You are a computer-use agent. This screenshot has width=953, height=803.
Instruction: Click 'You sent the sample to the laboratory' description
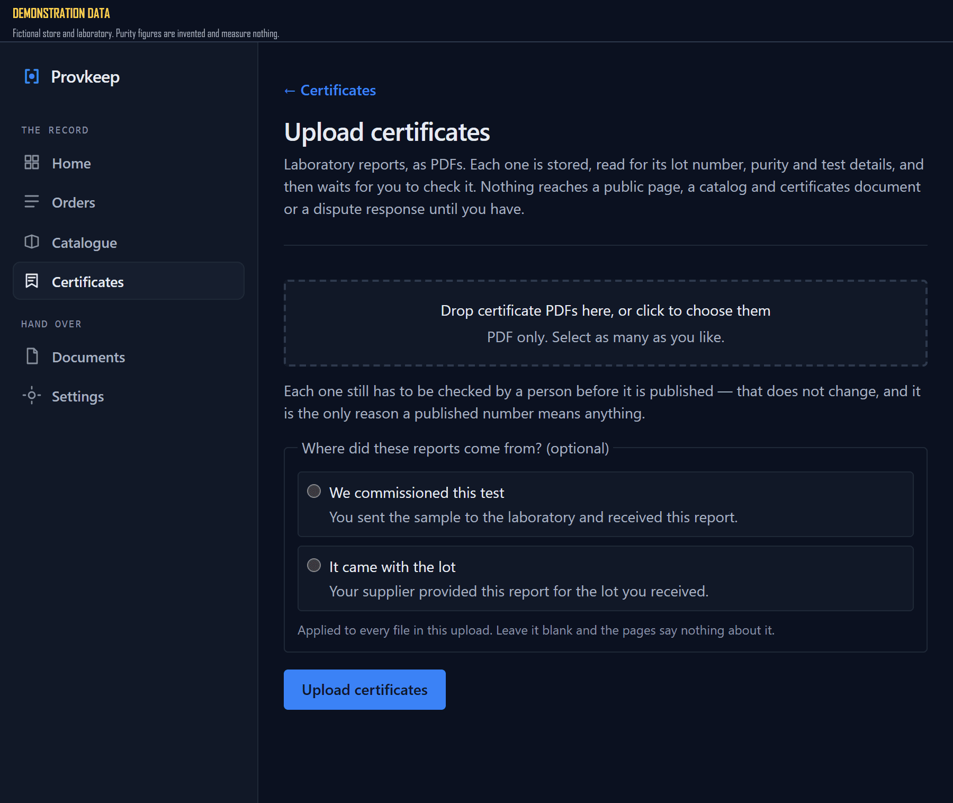[533, 517]
